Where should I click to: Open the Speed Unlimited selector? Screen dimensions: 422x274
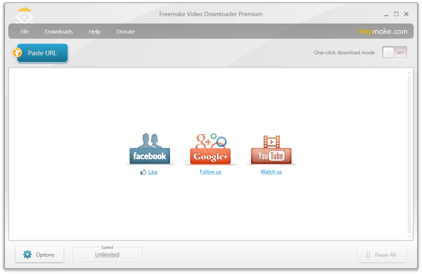pos(107,254)
